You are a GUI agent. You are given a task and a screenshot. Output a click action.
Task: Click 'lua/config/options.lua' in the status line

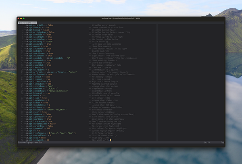pos(30,142)
